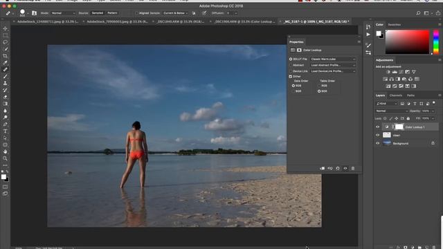Hide the Background layer
Image resolution: width=443 pixels, height=249 pixels.
[378, 143]
